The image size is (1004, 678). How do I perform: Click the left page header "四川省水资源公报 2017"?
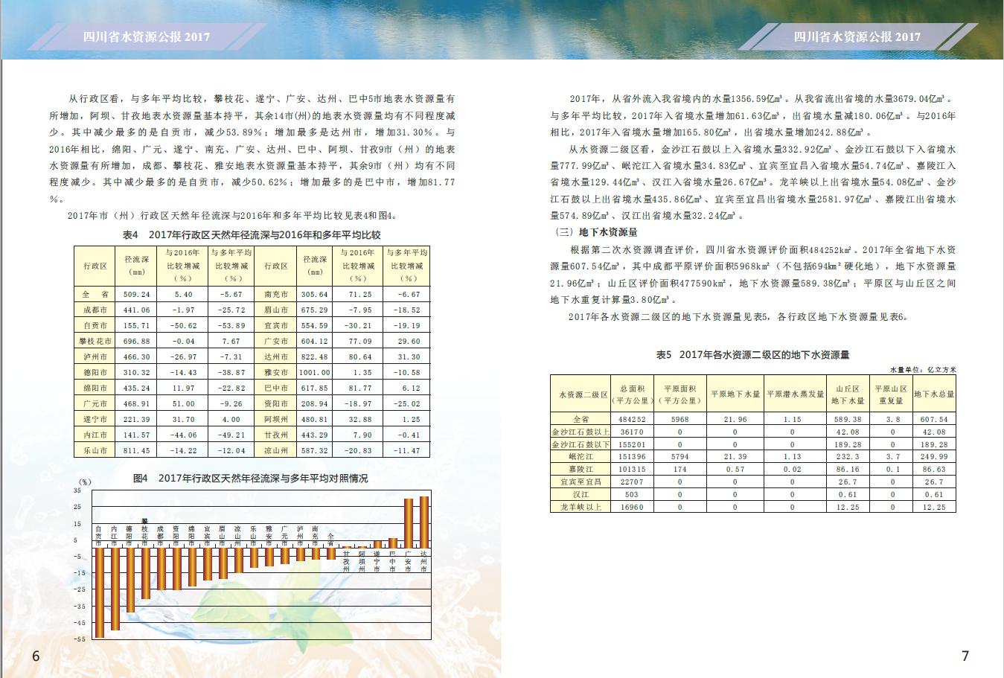pos(147,36)
